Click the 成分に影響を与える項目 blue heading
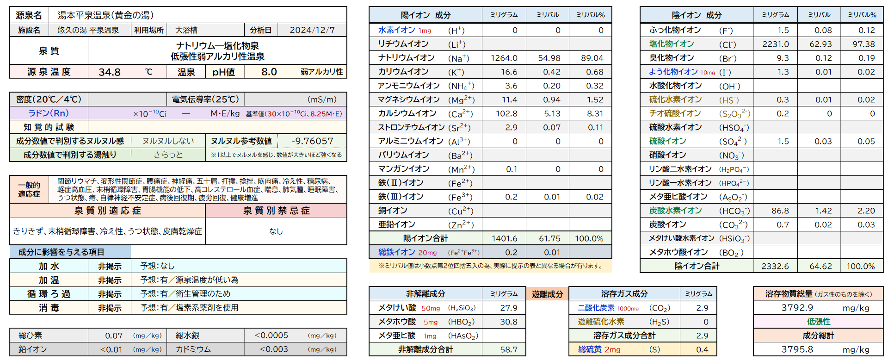The width and height of the screenshot is (888, 361). click(x=61, y=252)
